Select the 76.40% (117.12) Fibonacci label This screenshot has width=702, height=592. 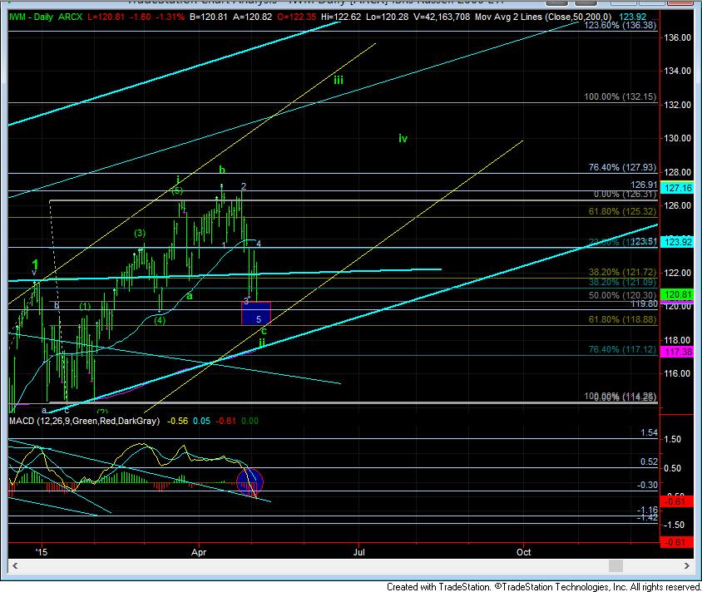(622, 349)
